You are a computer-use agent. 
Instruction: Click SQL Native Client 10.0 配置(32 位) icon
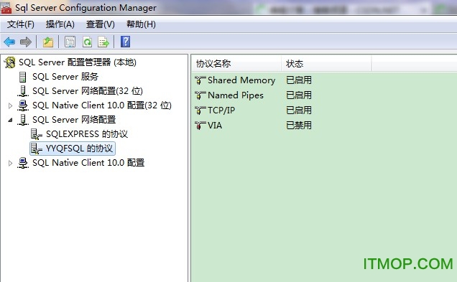(x=23, y=105)
